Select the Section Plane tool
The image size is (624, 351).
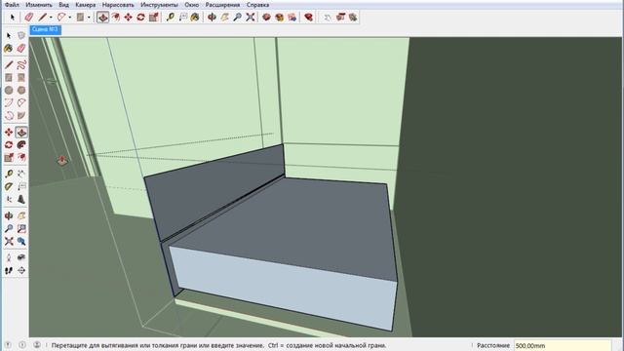pos(21,271)
